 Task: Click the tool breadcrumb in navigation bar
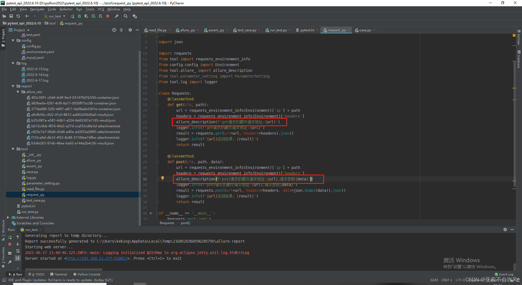(x=50, y=23)
